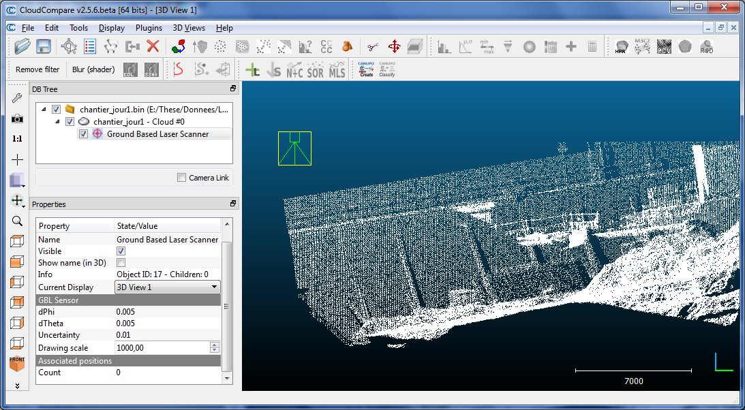Image resolution: width=745 pixels, height=410 pixels.
Task: Run the HPR hidden point removal plugin
Action: 621,46
